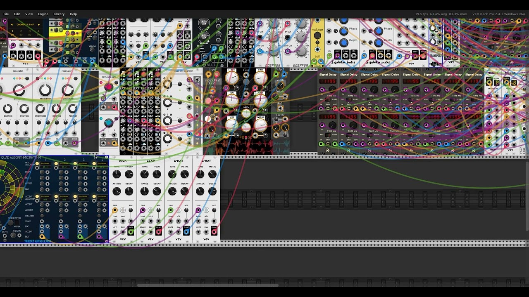
Task: Click the lower bernoulli gate teal button
Action: (109, 123)
